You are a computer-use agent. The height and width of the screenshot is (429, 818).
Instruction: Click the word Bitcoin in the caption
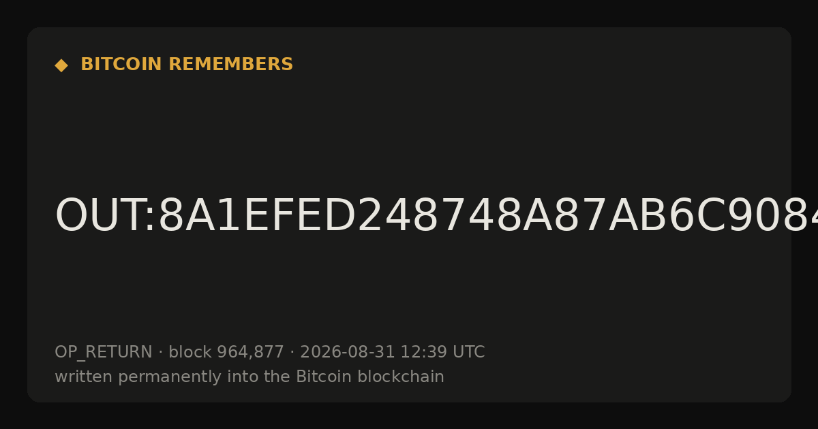(x=324, y=377)
